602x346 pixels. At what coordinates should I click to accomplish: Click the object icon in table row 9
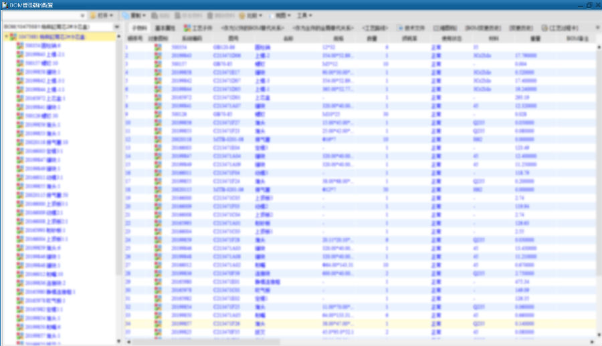point(158,114)
